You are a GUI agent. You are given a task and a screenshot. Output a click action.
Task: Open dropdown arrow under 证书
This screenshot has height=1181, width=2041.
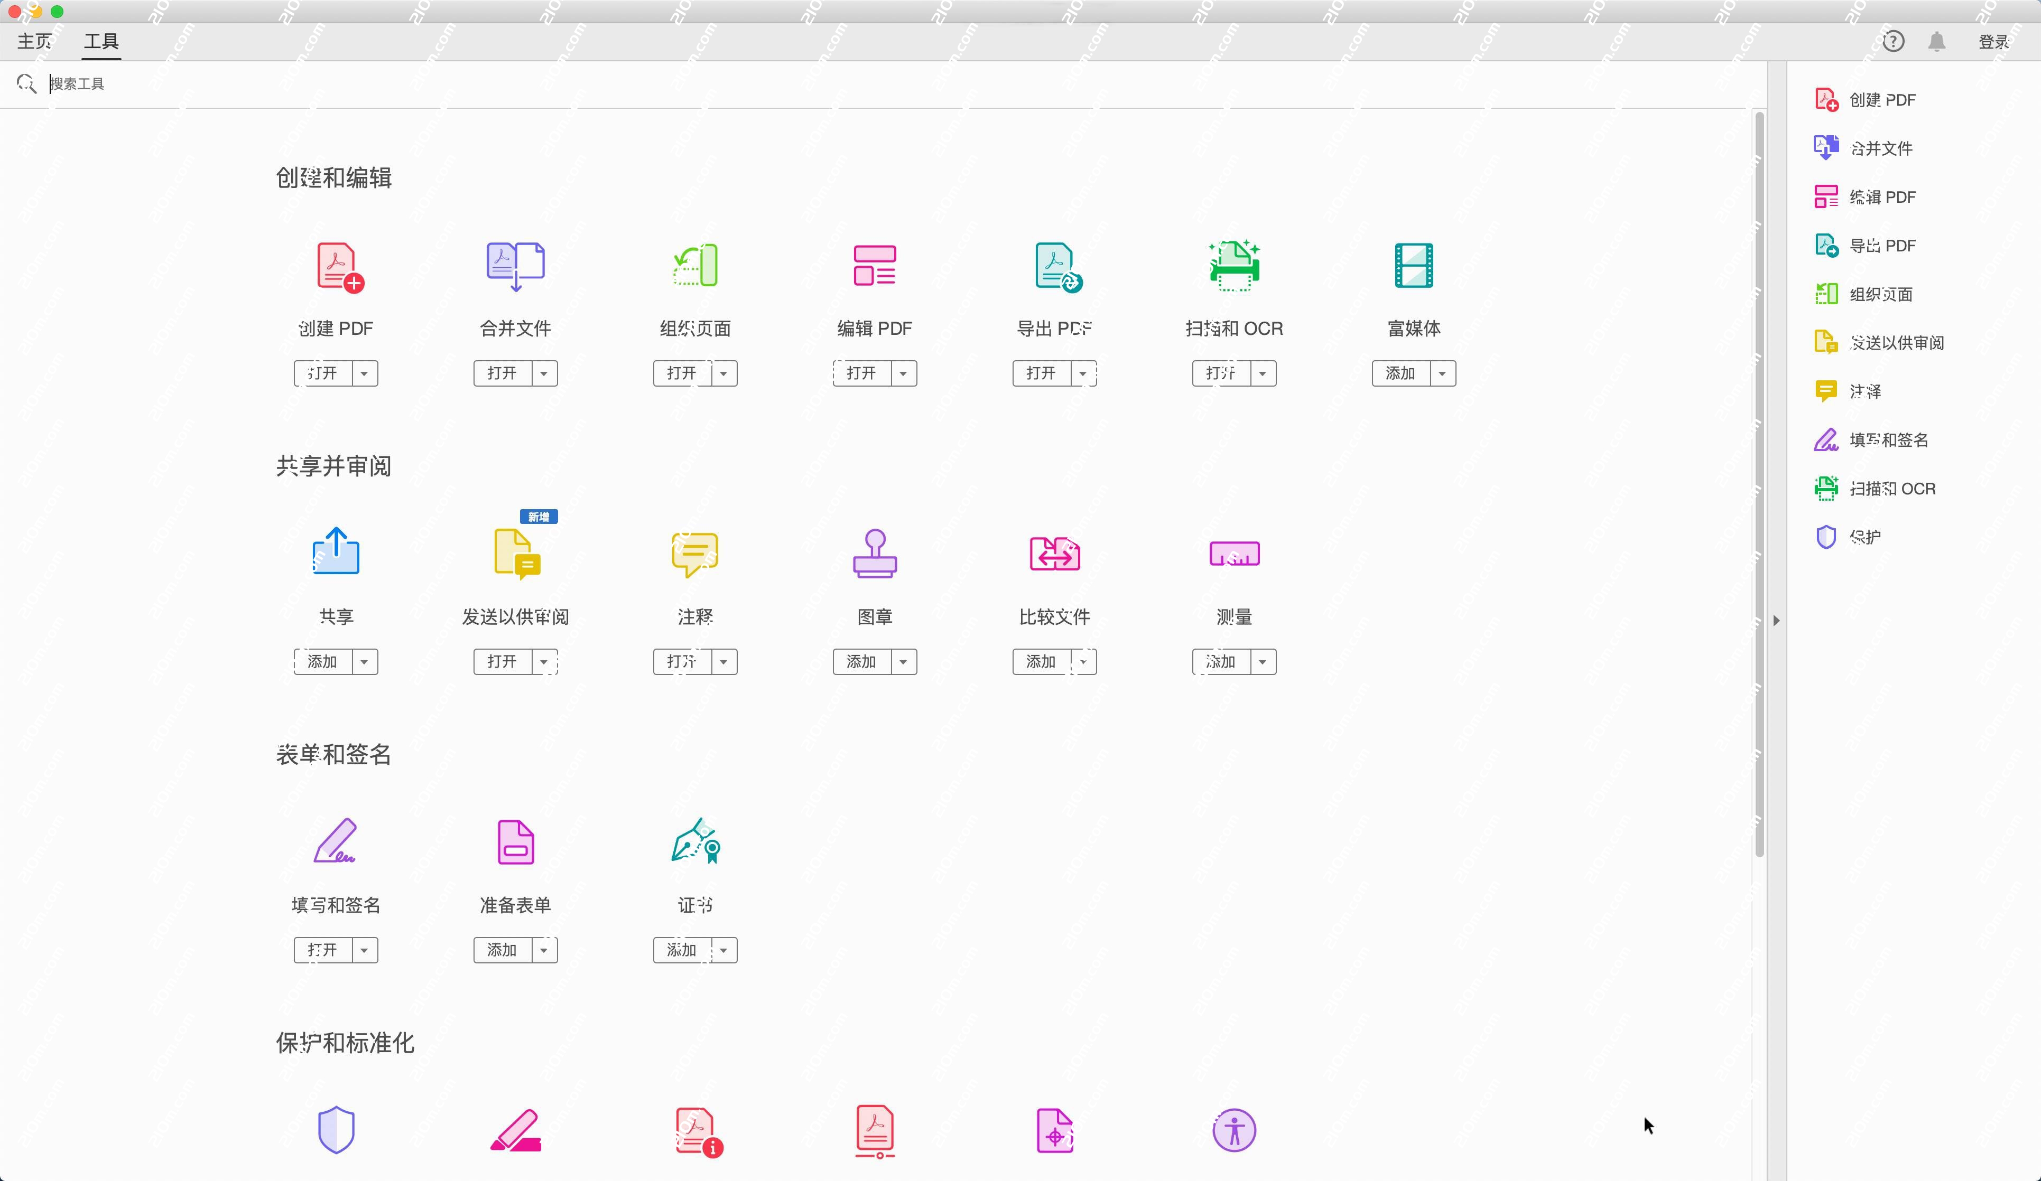[x=724, y=950]
